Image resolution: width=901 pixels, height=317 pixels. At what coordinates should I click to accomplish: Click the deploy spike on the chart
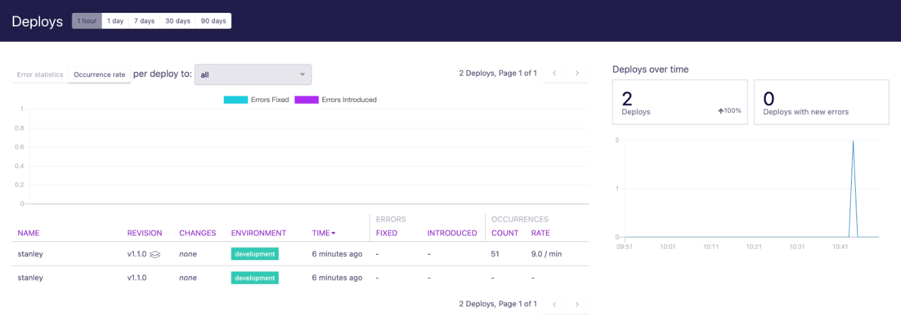coord(853,188)
